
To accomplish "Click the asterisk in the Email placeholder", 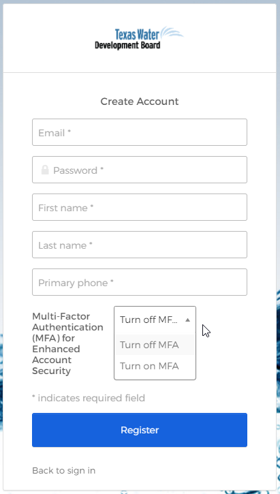I will pos(69,132).
